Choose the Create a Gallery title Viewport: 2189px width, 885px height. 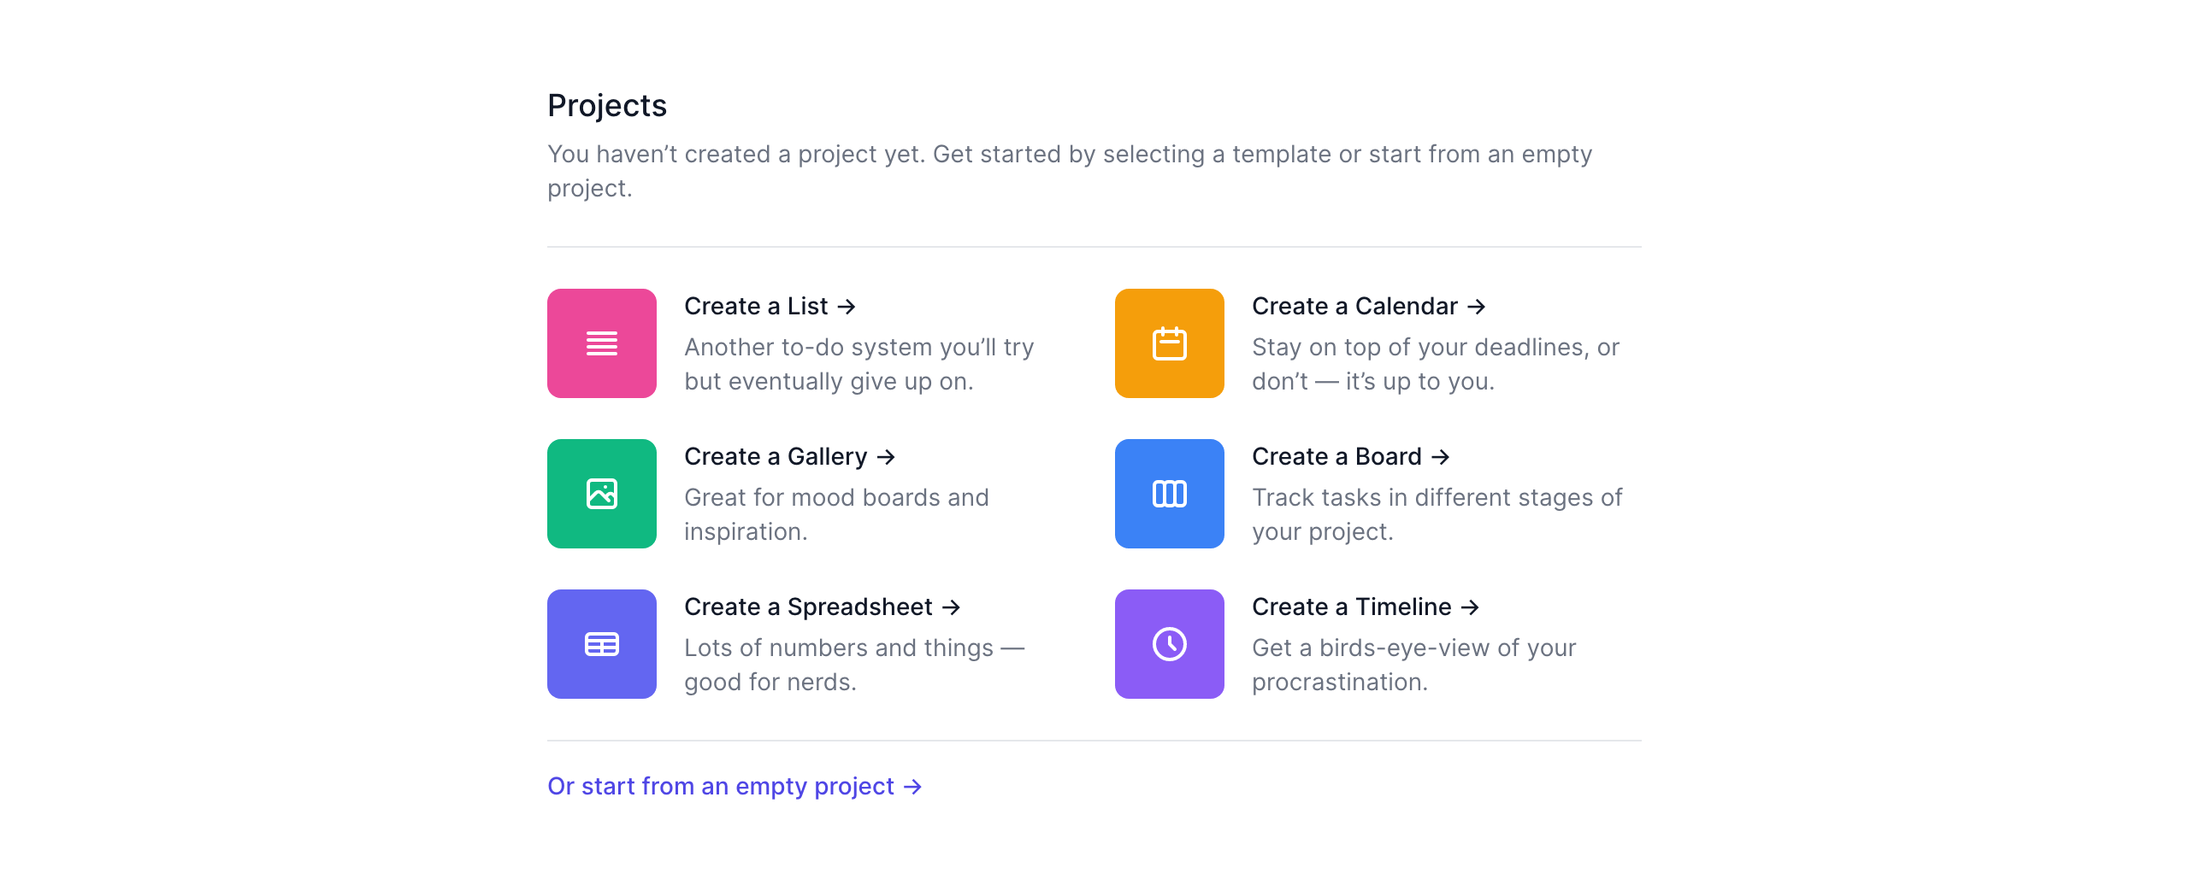(x=776, y=456)
